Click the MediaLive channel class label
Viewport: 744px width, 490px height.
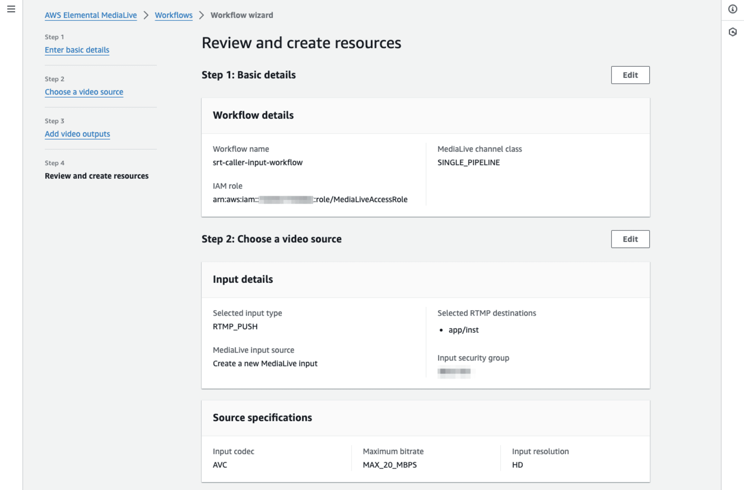click(480, 149)
